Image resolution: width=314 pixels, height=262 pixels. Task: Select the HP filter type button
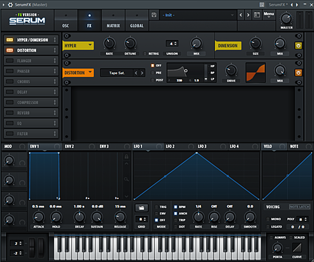point(212,66)
